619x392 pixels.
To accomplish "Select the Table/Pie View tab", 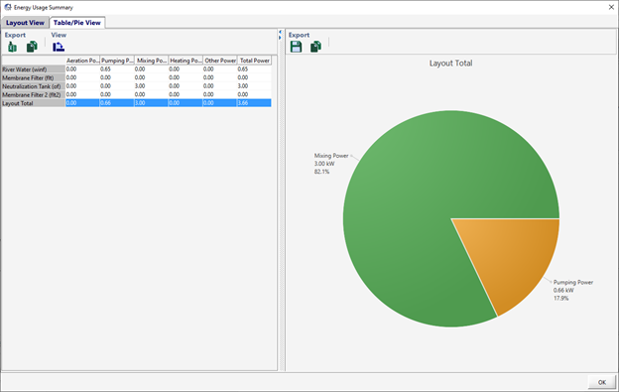I will point(77,23).
